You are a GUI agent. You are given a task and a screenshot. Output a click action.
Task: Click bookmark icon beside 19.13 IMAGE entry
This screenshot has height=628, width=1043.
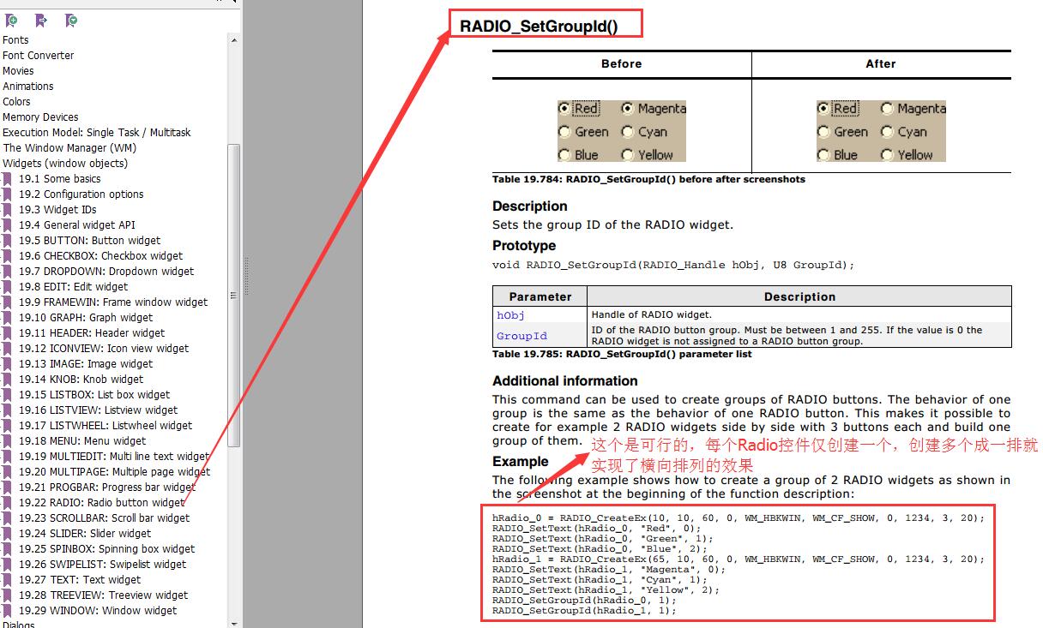point(8,364)
